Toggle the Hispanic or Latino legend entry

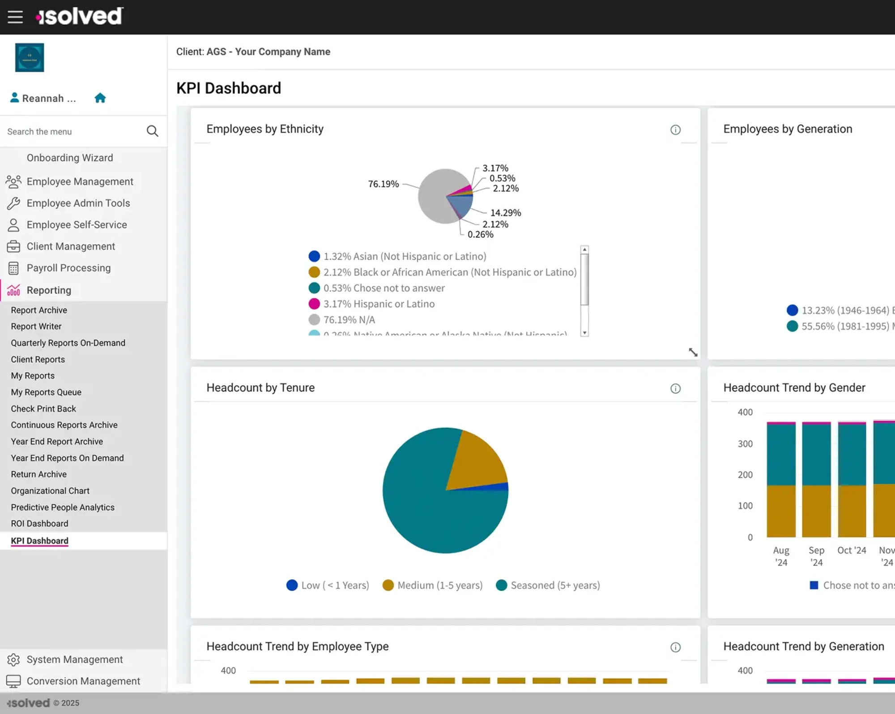tap(379, 304)
